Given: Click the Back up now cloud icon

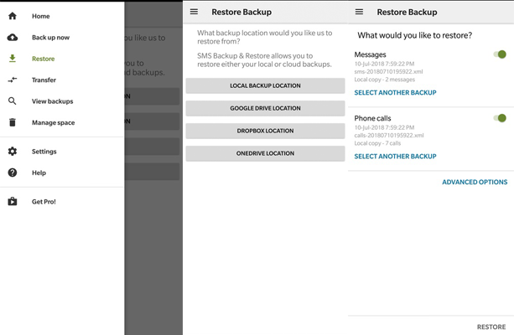Looking at the screenshot, I should click(13, 38).
